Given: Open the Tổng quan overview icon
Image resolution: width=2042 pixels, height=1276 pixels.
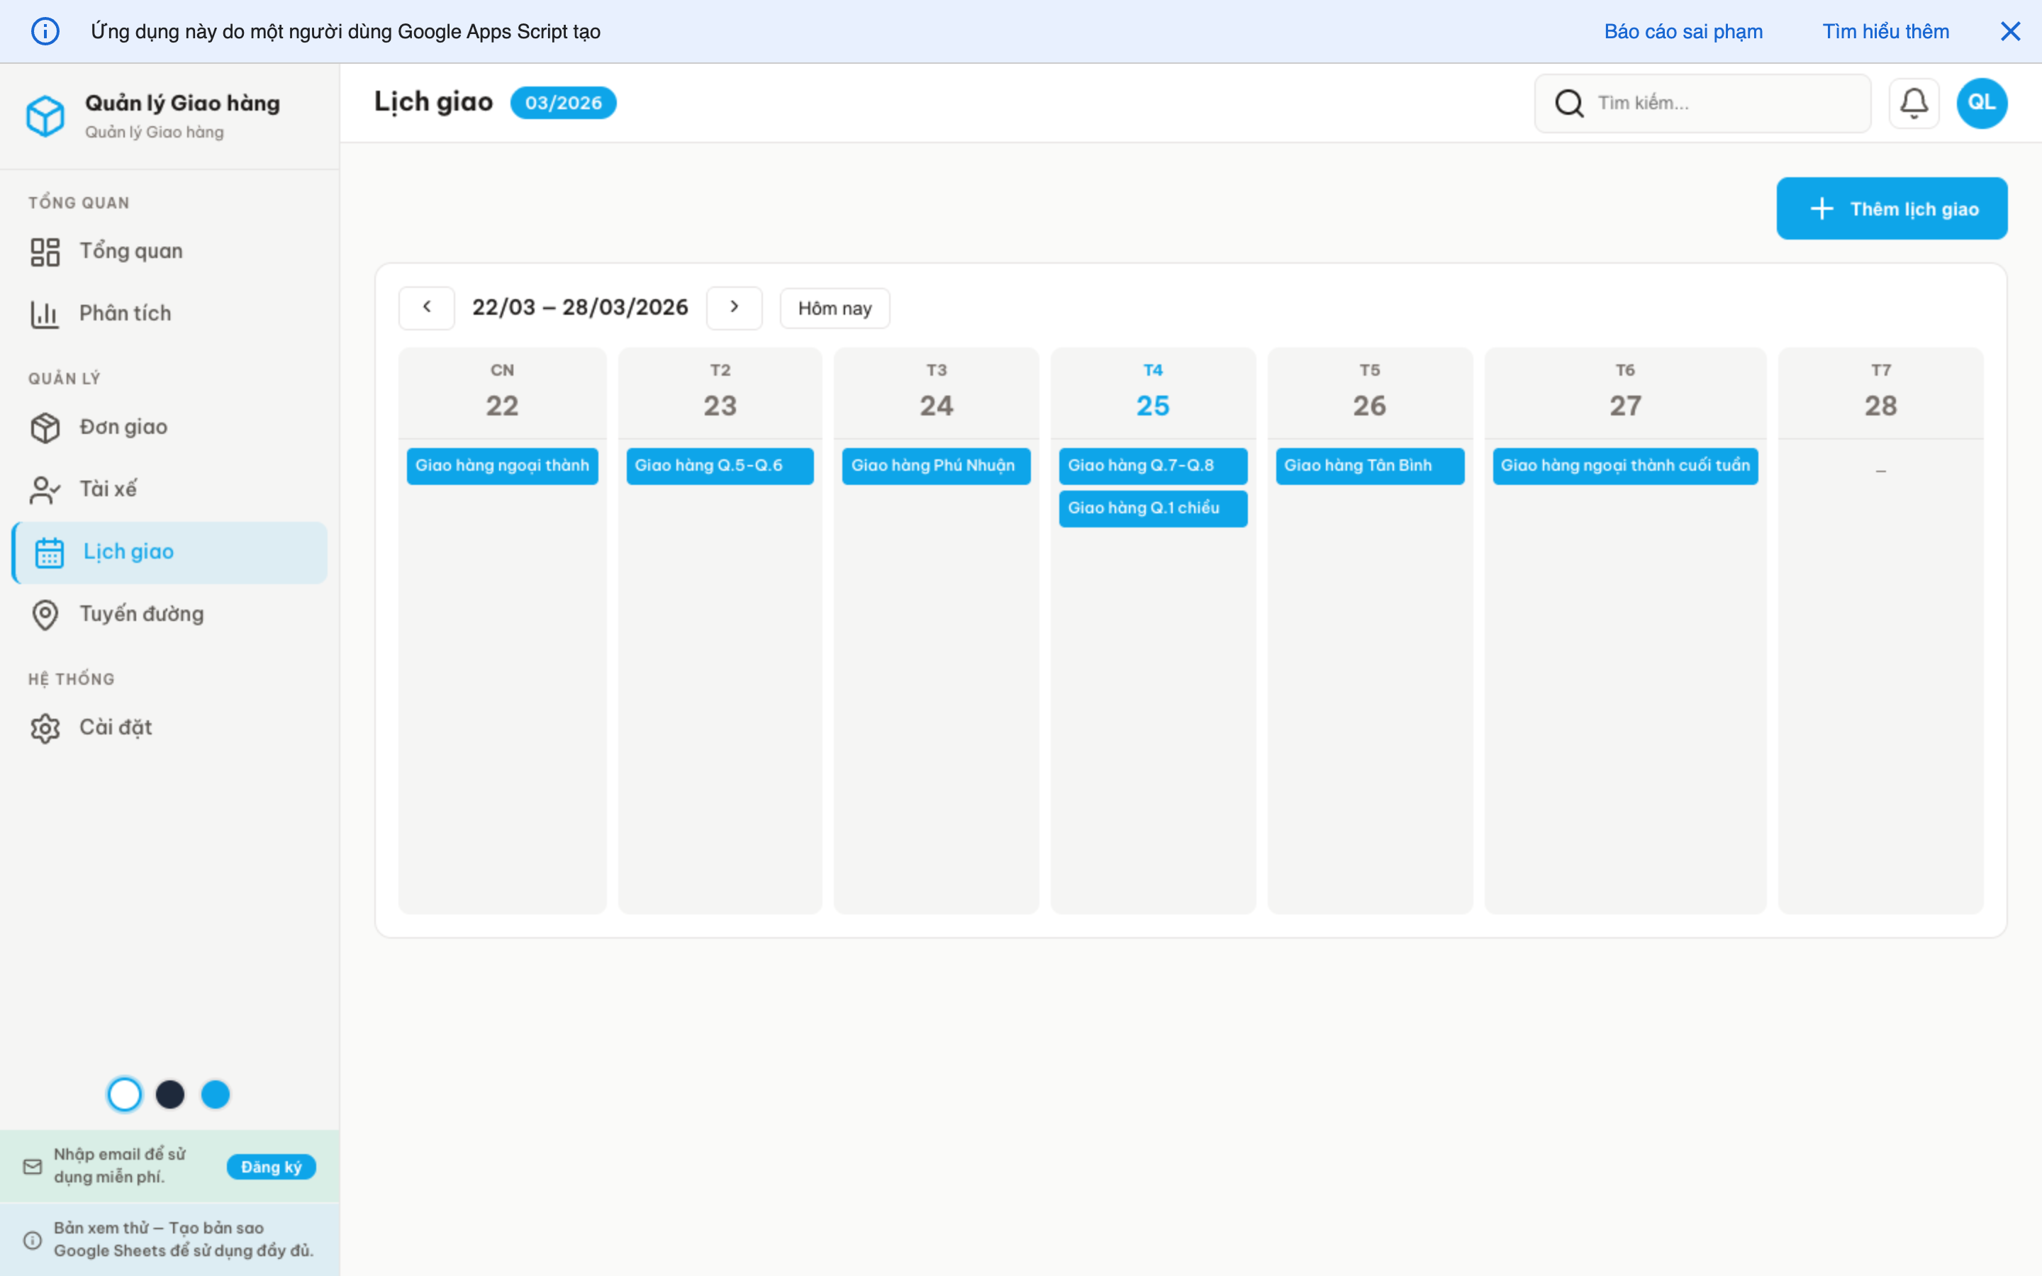Looking at the screenshot, I should click(x=45, y=251).
